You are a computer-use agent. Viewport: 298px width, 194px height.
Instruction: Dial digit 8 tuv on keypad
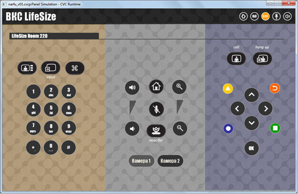pos(51,128)
